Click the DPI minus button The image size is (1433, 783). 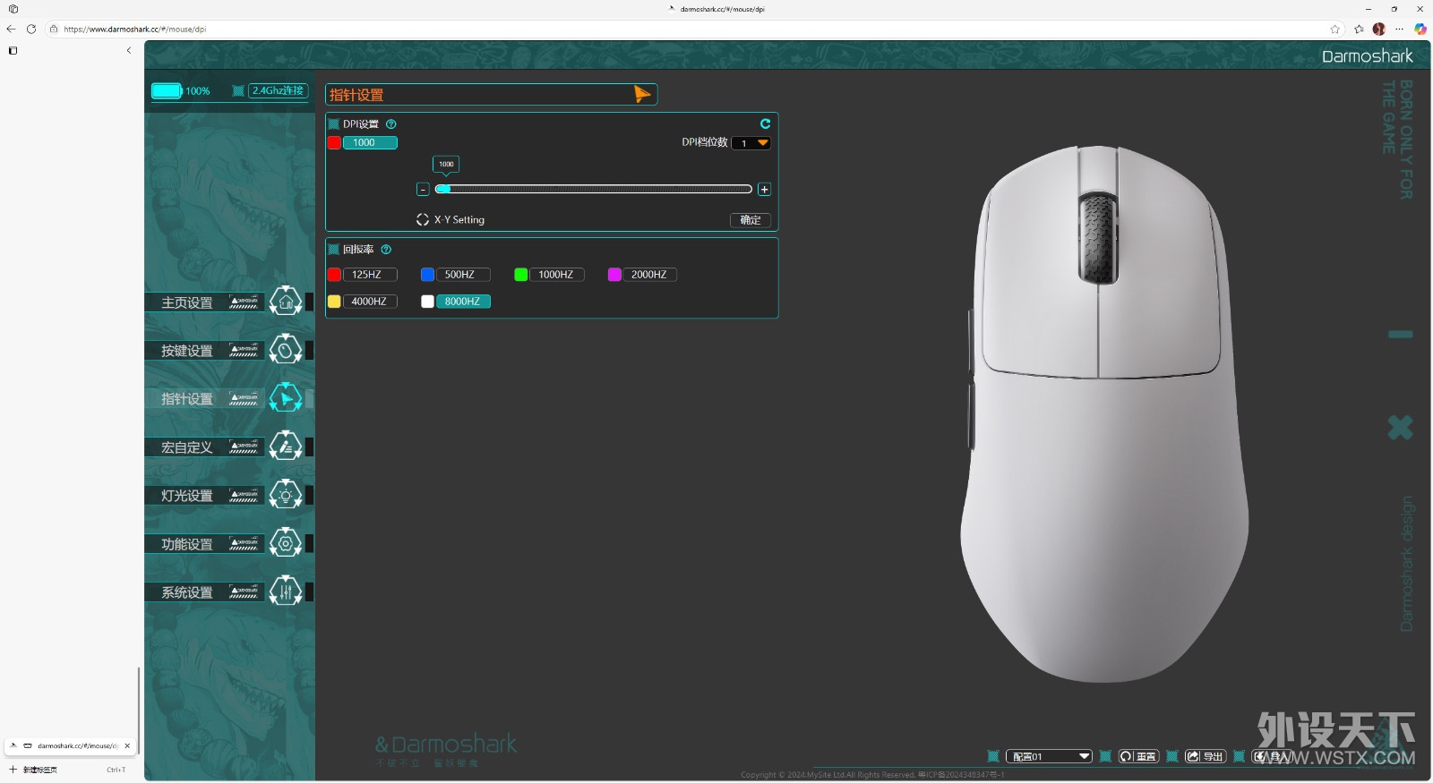click(423, 190)
